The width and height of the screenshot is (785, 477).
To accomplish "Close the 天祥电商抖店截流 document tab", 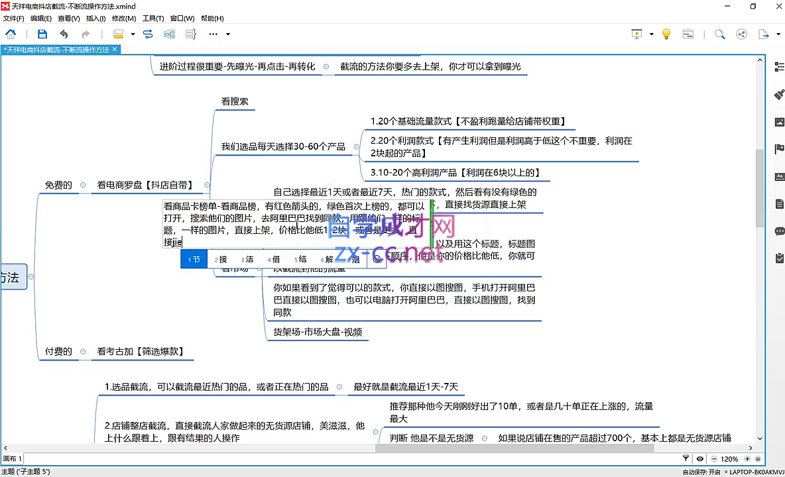I will click(115, 50).
